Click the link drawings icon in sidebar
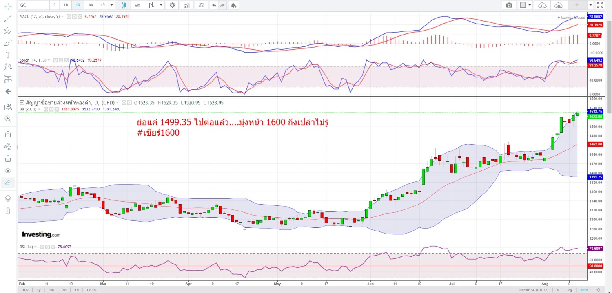 [x=8, y=183]
